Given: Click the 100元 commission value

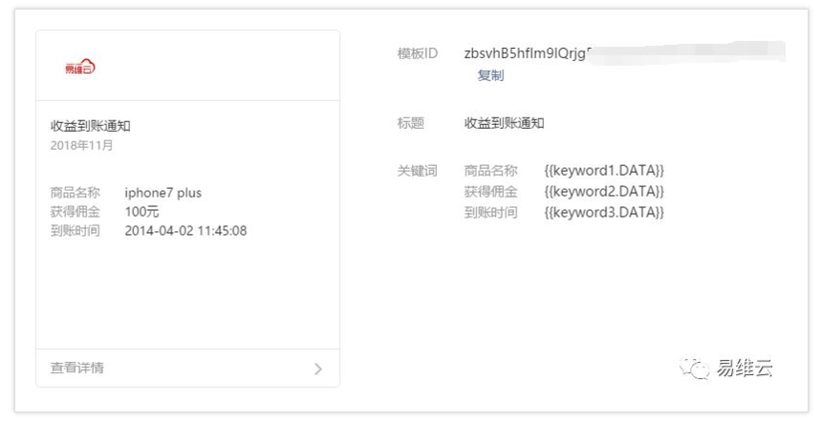Looking at the screenshot, I should (141, 212).
